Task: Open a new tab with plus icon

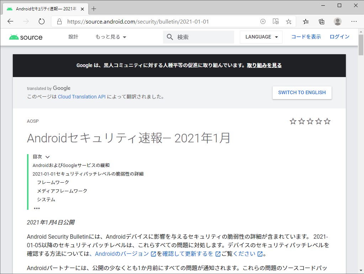Action: 94,8
